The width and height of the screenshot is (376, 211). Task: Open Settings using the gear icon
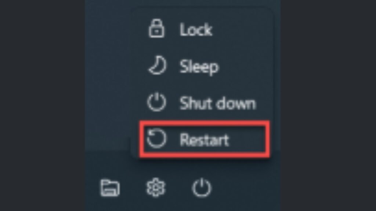(x=156, y=188)
